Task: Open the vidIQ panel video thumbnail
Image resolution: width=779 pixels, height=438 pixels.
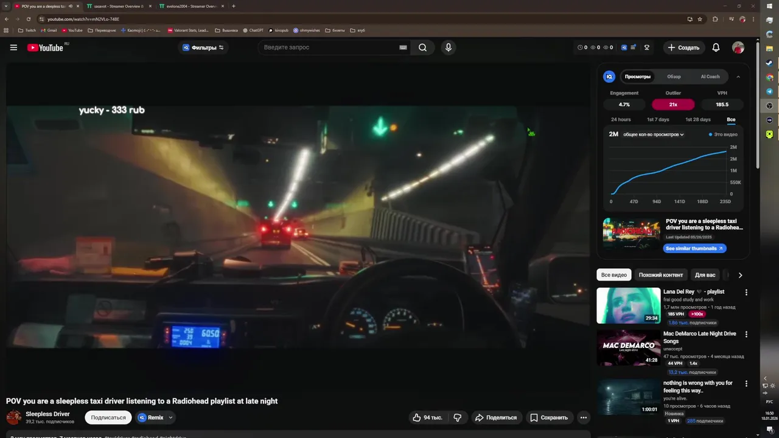Action: pyautogui.click(x=632, y=234)
